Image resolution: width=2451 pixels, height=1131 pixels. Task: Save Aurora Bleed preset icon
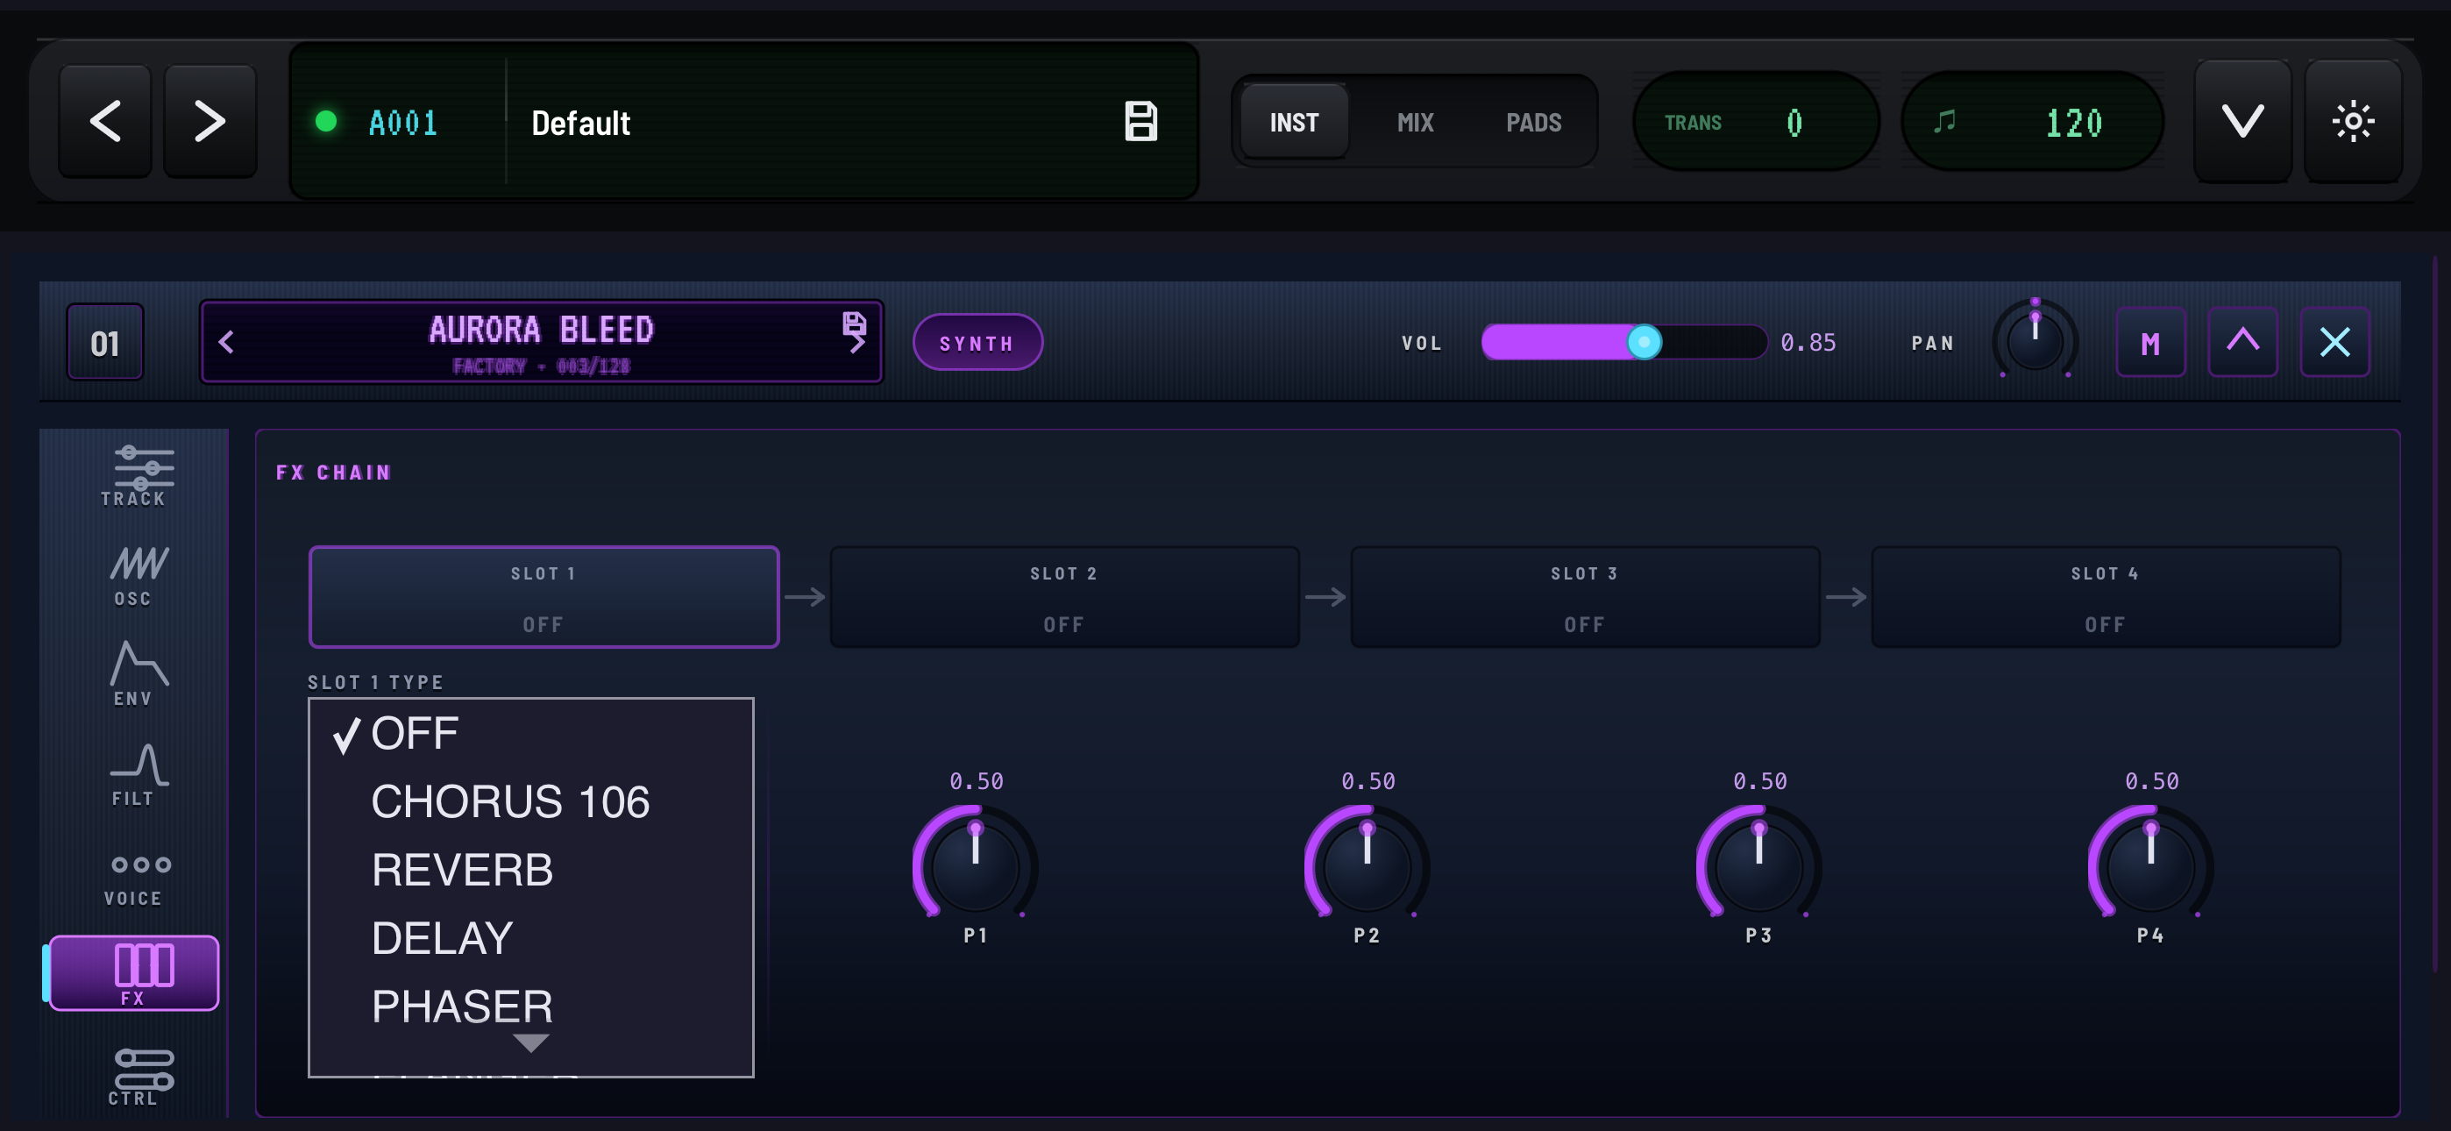tap(853, 324)
